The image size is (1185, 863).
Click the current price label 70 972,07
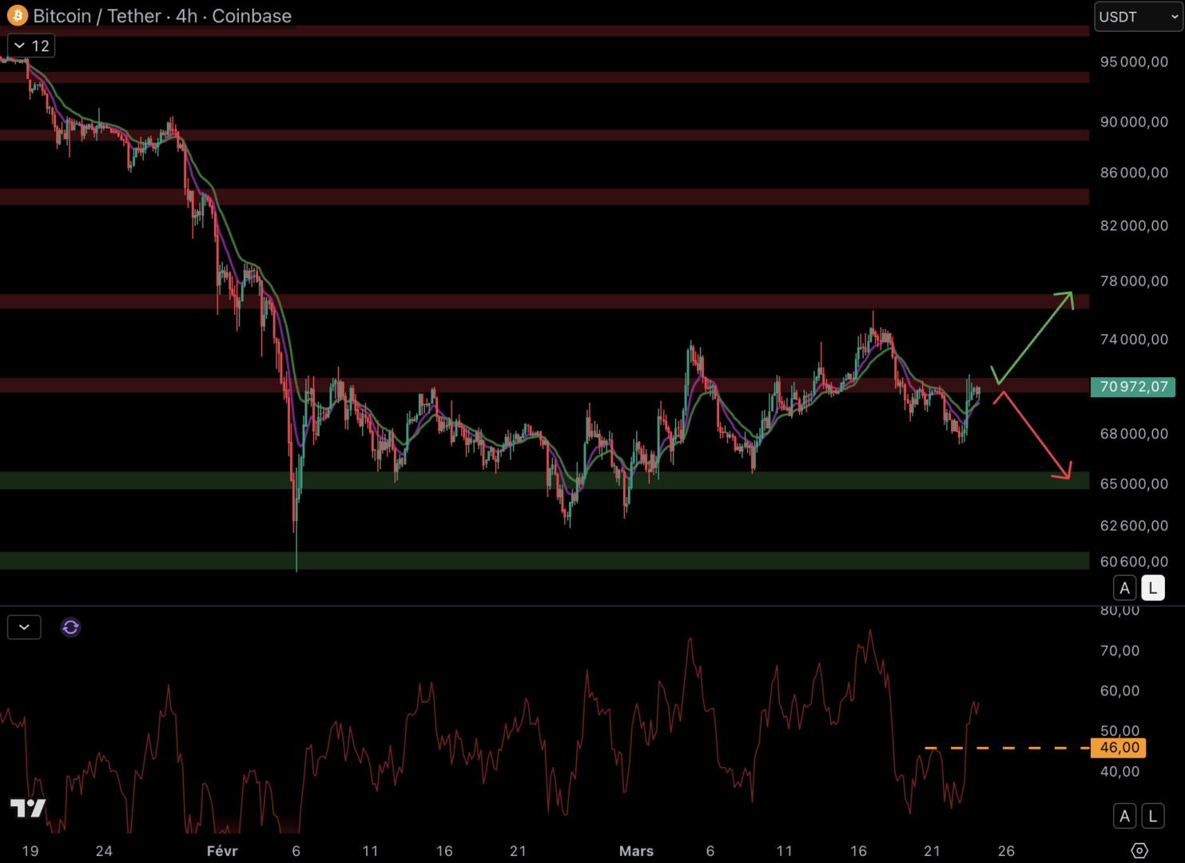click(x=1133, y=387)
